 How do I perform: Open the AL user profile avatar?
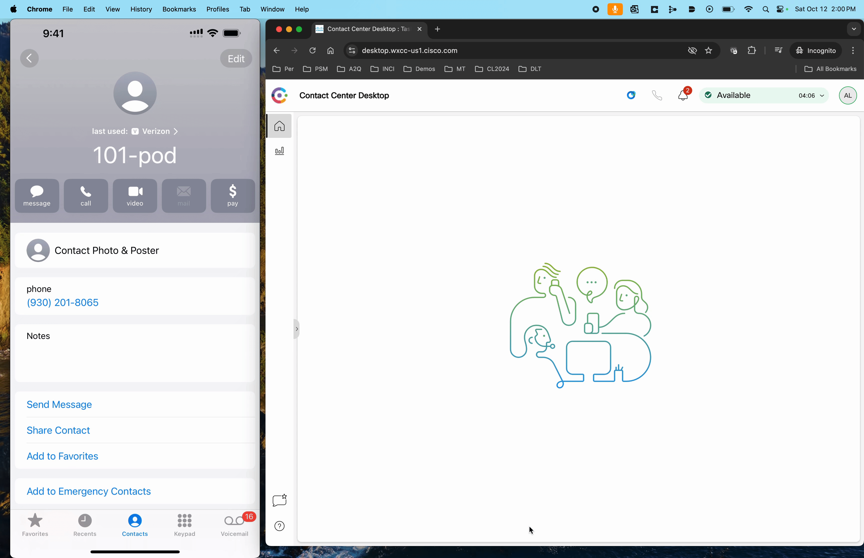[x=847, y=95]
